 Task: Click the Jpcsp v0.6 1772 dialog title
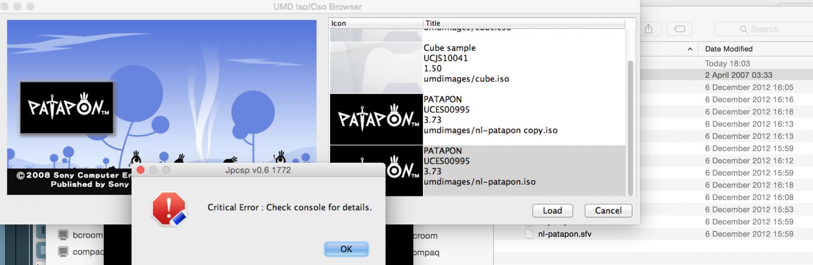pos(258,170)
